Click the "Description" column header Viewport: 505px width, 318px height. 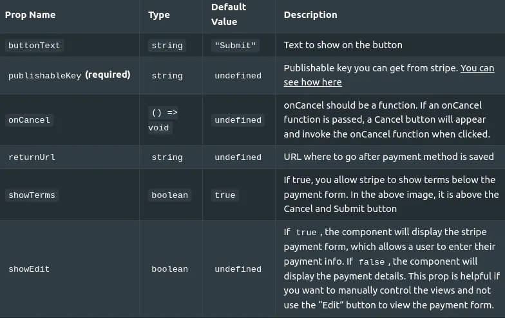pyautogui.click(x=310, y=15)
